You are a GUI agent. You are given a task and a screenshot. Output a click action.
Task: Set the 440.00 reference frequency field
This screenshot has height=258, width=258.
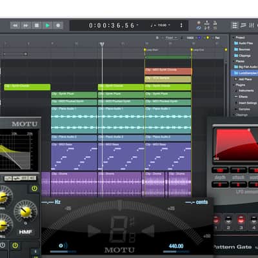(x=176, y=246)
